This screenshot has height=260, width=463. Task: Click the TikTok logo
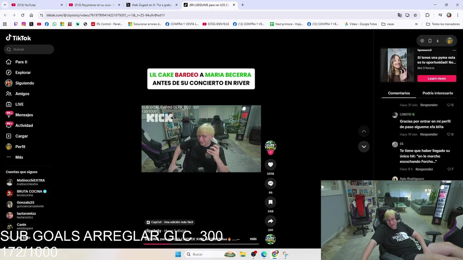point(18,38)
